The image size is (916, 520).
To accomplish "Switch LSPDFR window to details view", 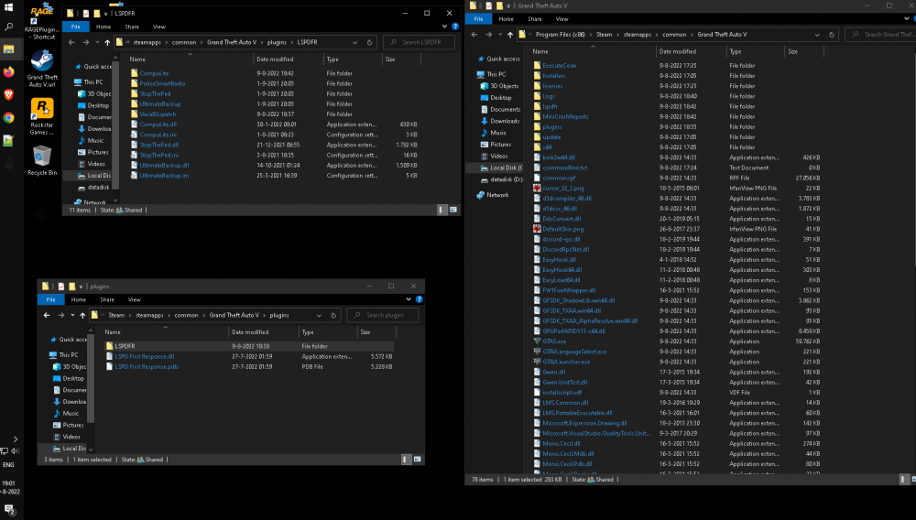I will (442, 209).
